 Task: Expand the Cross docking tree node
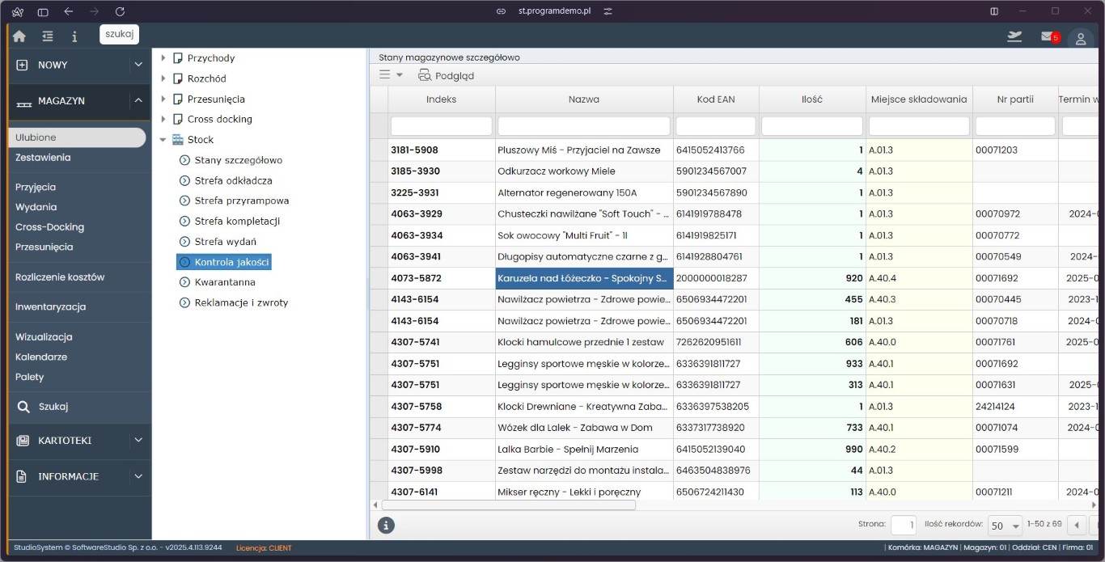[163, 119]
